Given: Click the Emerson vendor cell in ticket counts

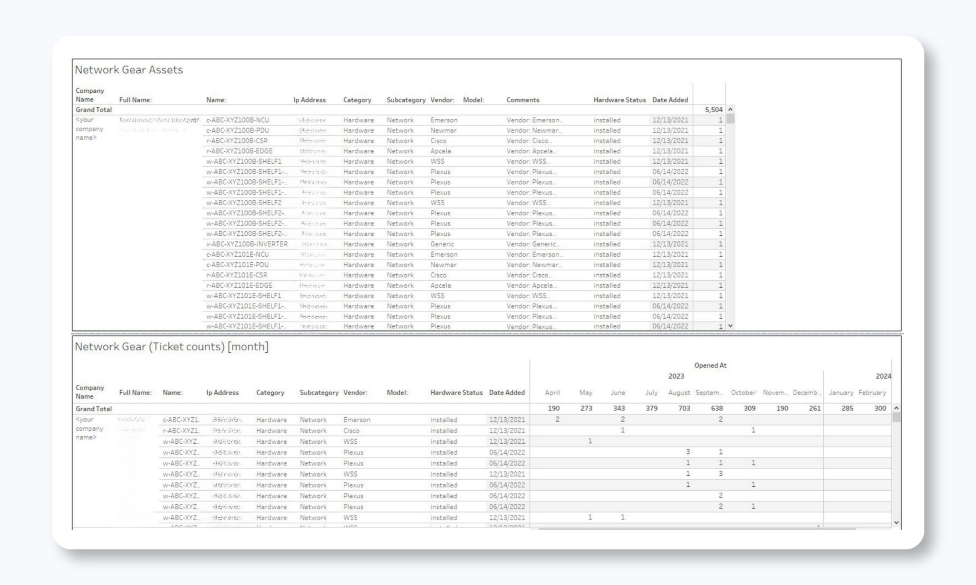Looking at the screenshot, I should point(357,419).
